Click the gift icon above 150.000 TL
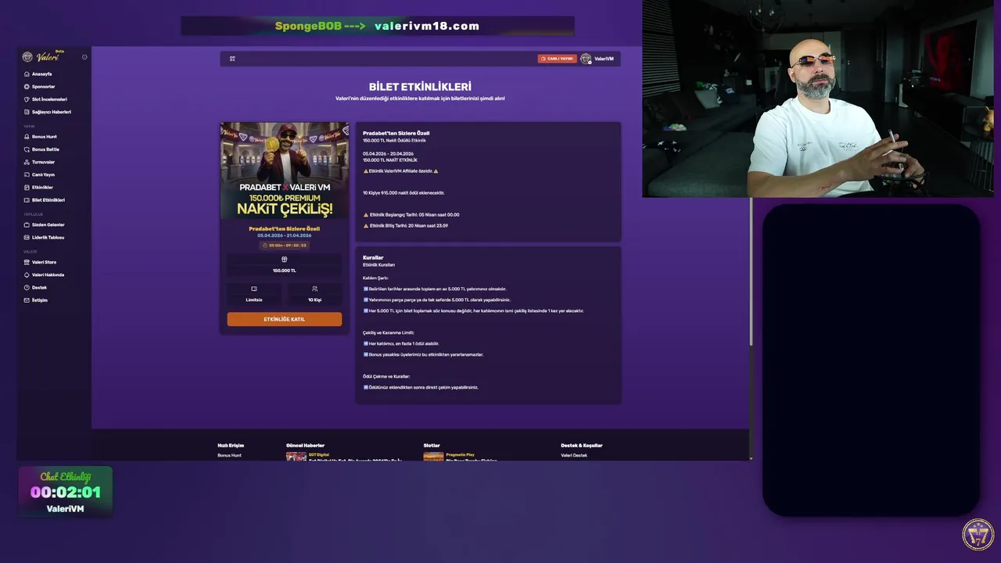Viewport: 1001px width, 563px height. click(284, 260)
